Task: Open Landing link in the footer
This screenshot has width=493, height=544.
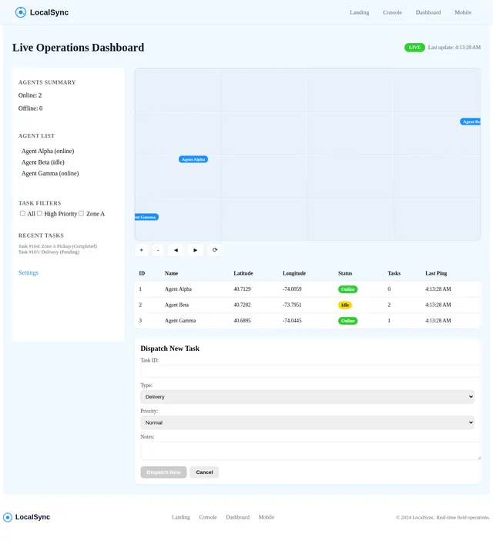Action: coord(181,517)
